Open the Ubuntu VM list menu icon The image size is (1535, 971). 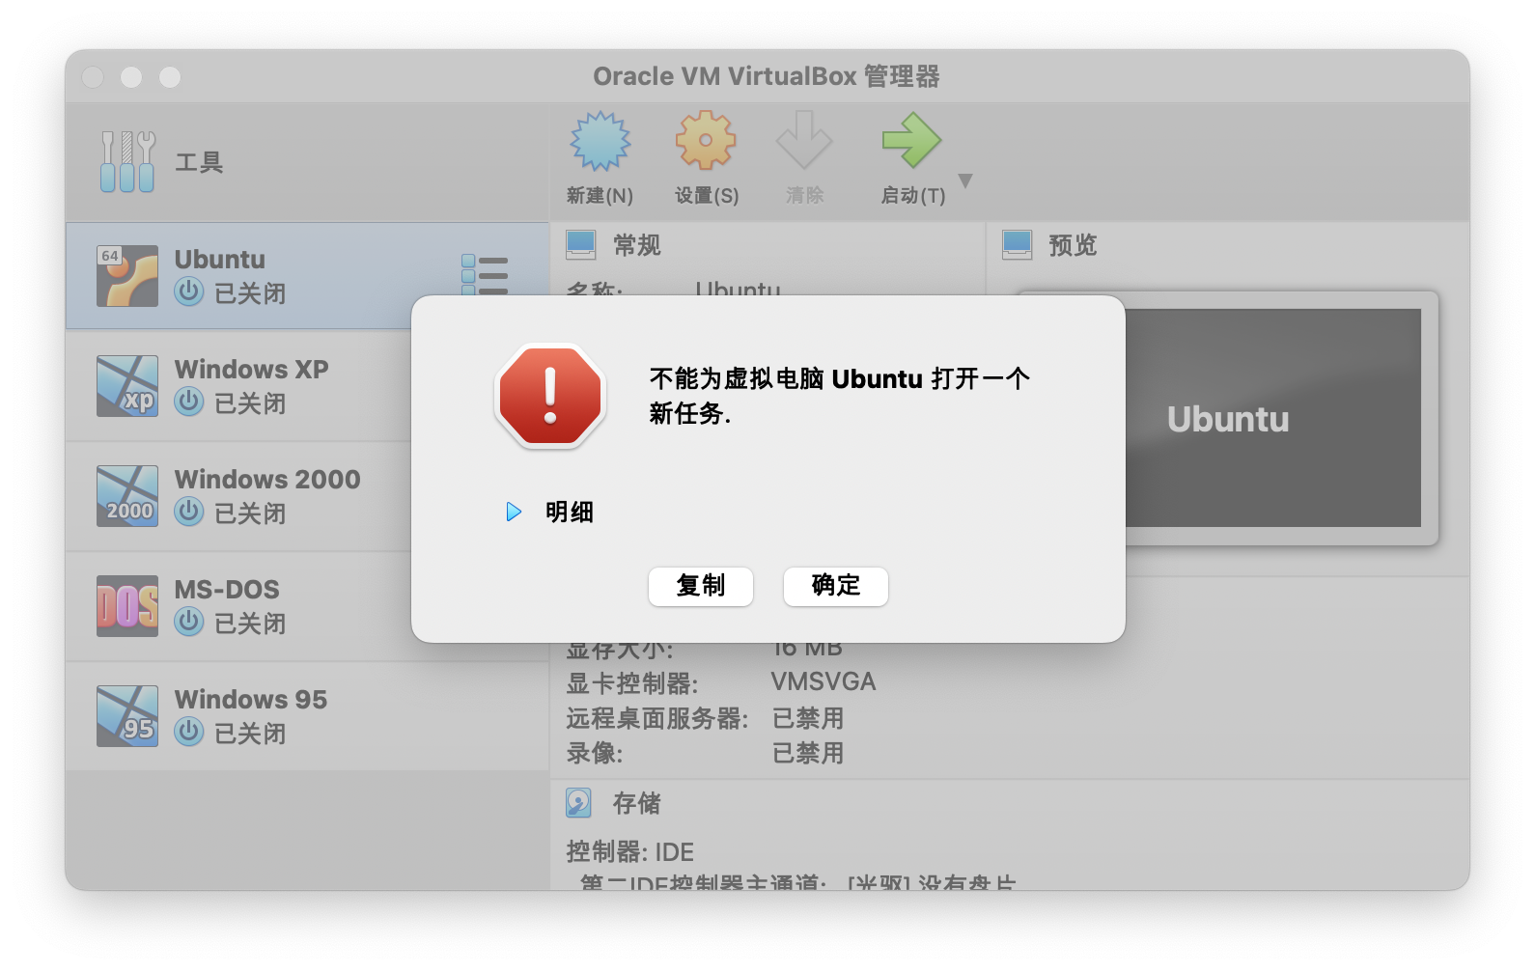tap(485, 275)
